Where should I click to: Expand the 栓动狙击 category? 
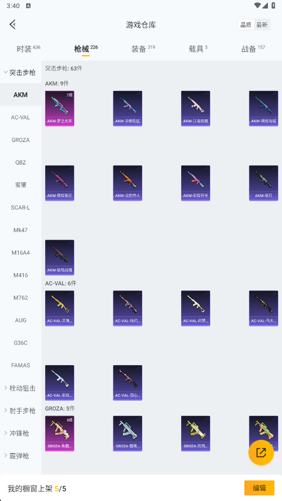pos(21,388)
